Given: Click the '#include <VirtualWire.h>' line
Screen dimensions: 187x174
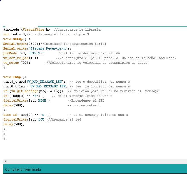Looking at the screenshot, I should point(26,30).
